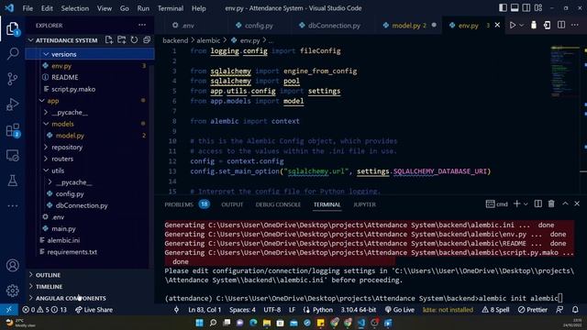587x330 pixels.
Task: Open new terminal launch profile dropdown
Action: tap(526, 203)
